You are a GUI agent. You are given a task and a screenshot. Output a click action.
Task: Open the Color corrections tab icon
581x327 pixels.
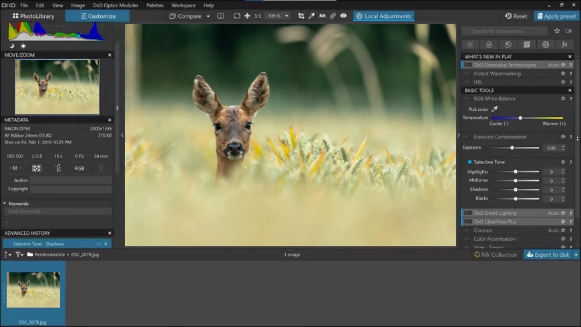(x=489, y=45)
